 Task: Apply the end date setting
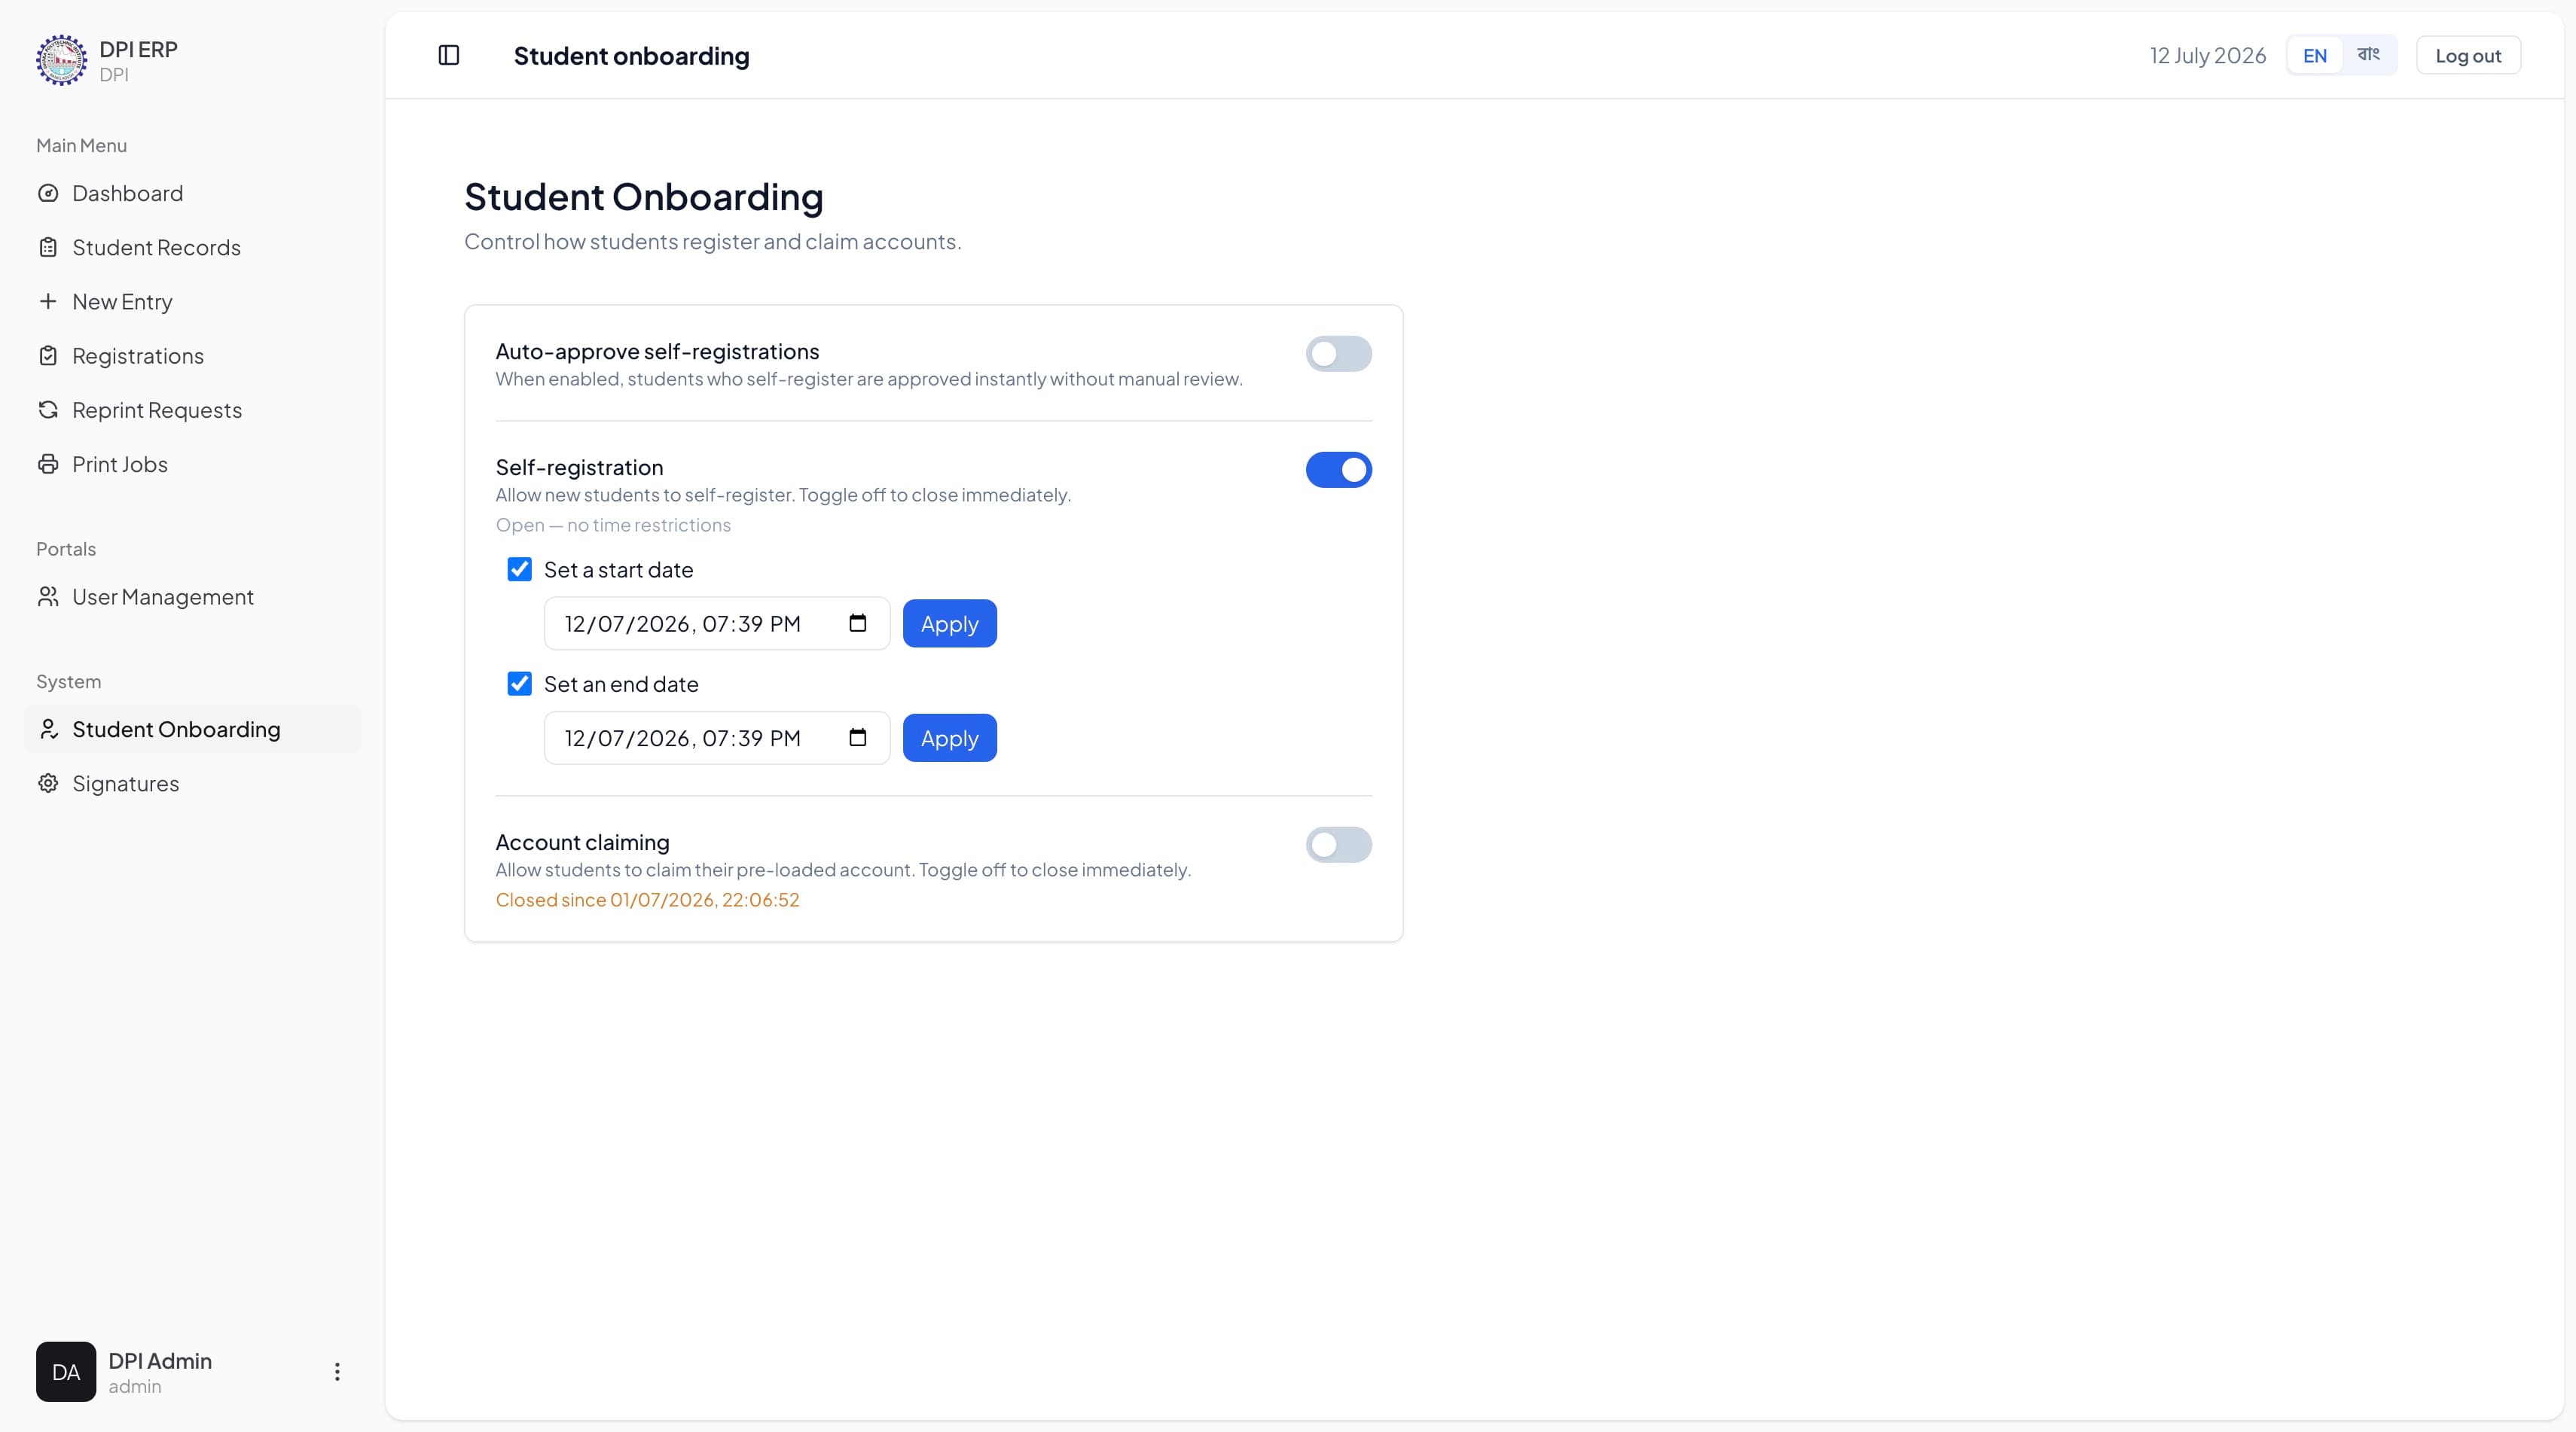click(x=949, y=738)
